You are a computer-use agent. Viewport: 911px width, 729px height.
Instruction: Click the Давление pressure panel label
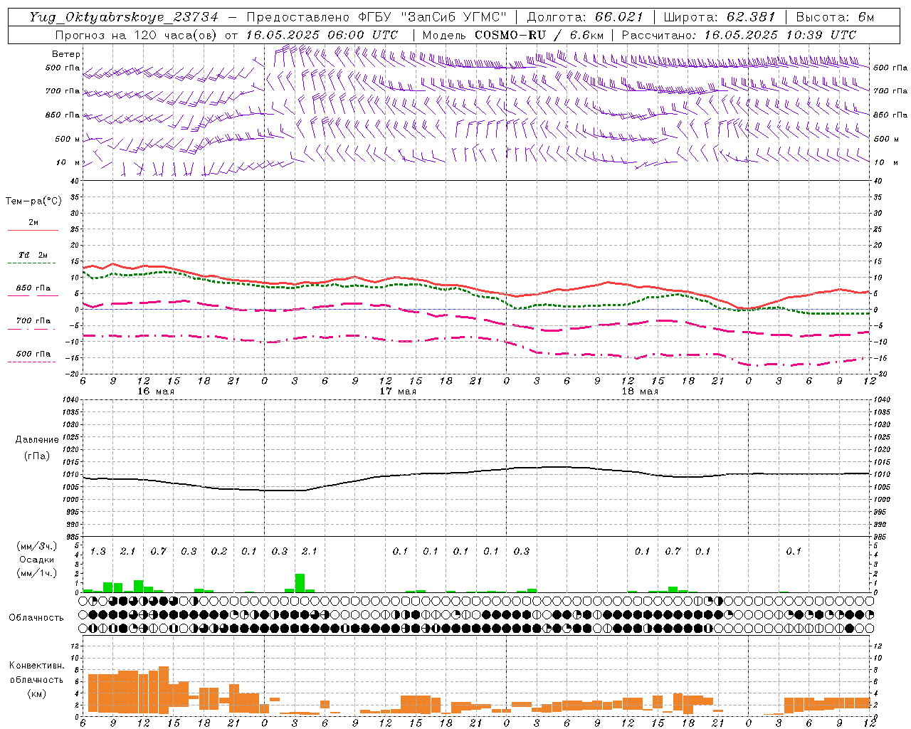click(x=36, y=439)
